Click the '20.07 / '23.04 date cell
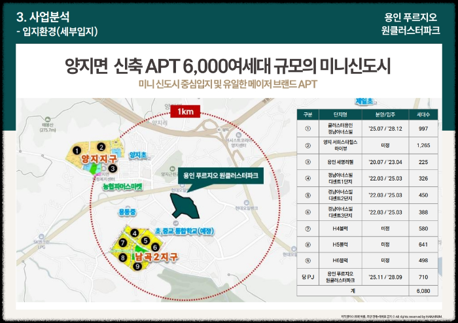Viewport: 458px width, 323px height. [x=385, y=162]
